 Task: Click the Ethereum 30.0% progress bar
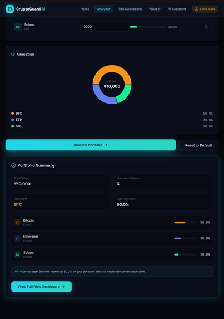tap(185, 238)
